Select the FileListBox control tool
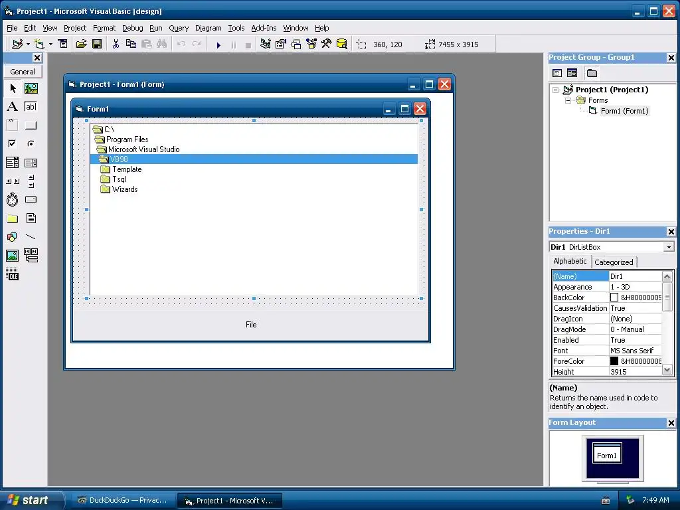This screenshot has width=680, height=510. (x=31, y=218)
